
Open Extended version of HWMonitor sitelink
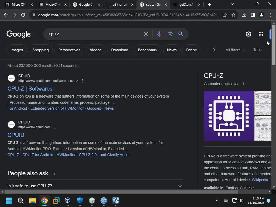tap(57, 108)
